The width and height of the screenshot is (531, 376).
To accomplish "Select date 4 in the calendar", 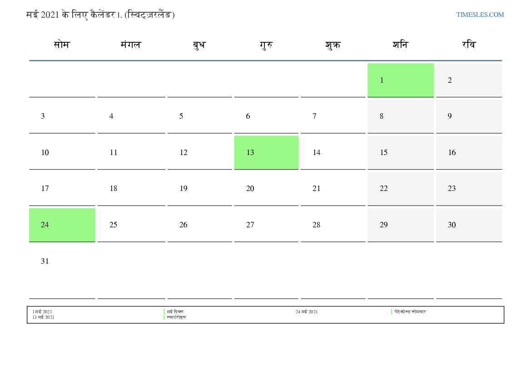I will point(131,116).
